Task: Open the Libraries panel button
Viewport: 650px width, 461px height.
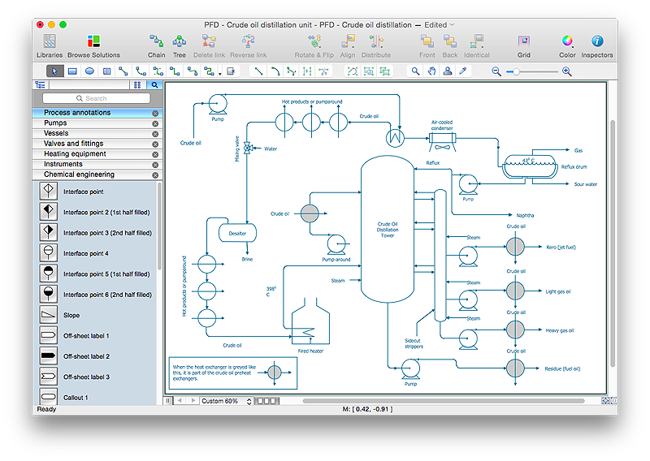Action: [50, 41]
